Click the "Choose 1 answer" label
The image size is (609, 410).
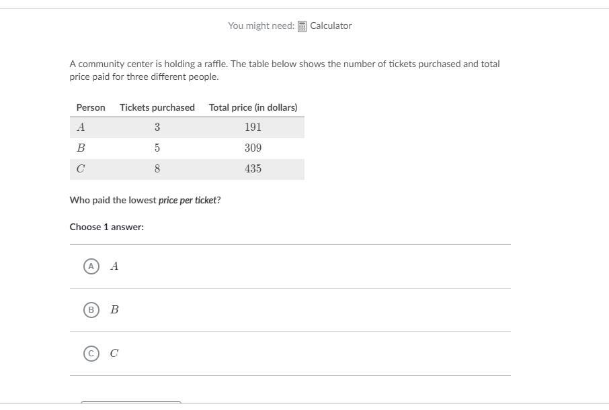(107, 227)
